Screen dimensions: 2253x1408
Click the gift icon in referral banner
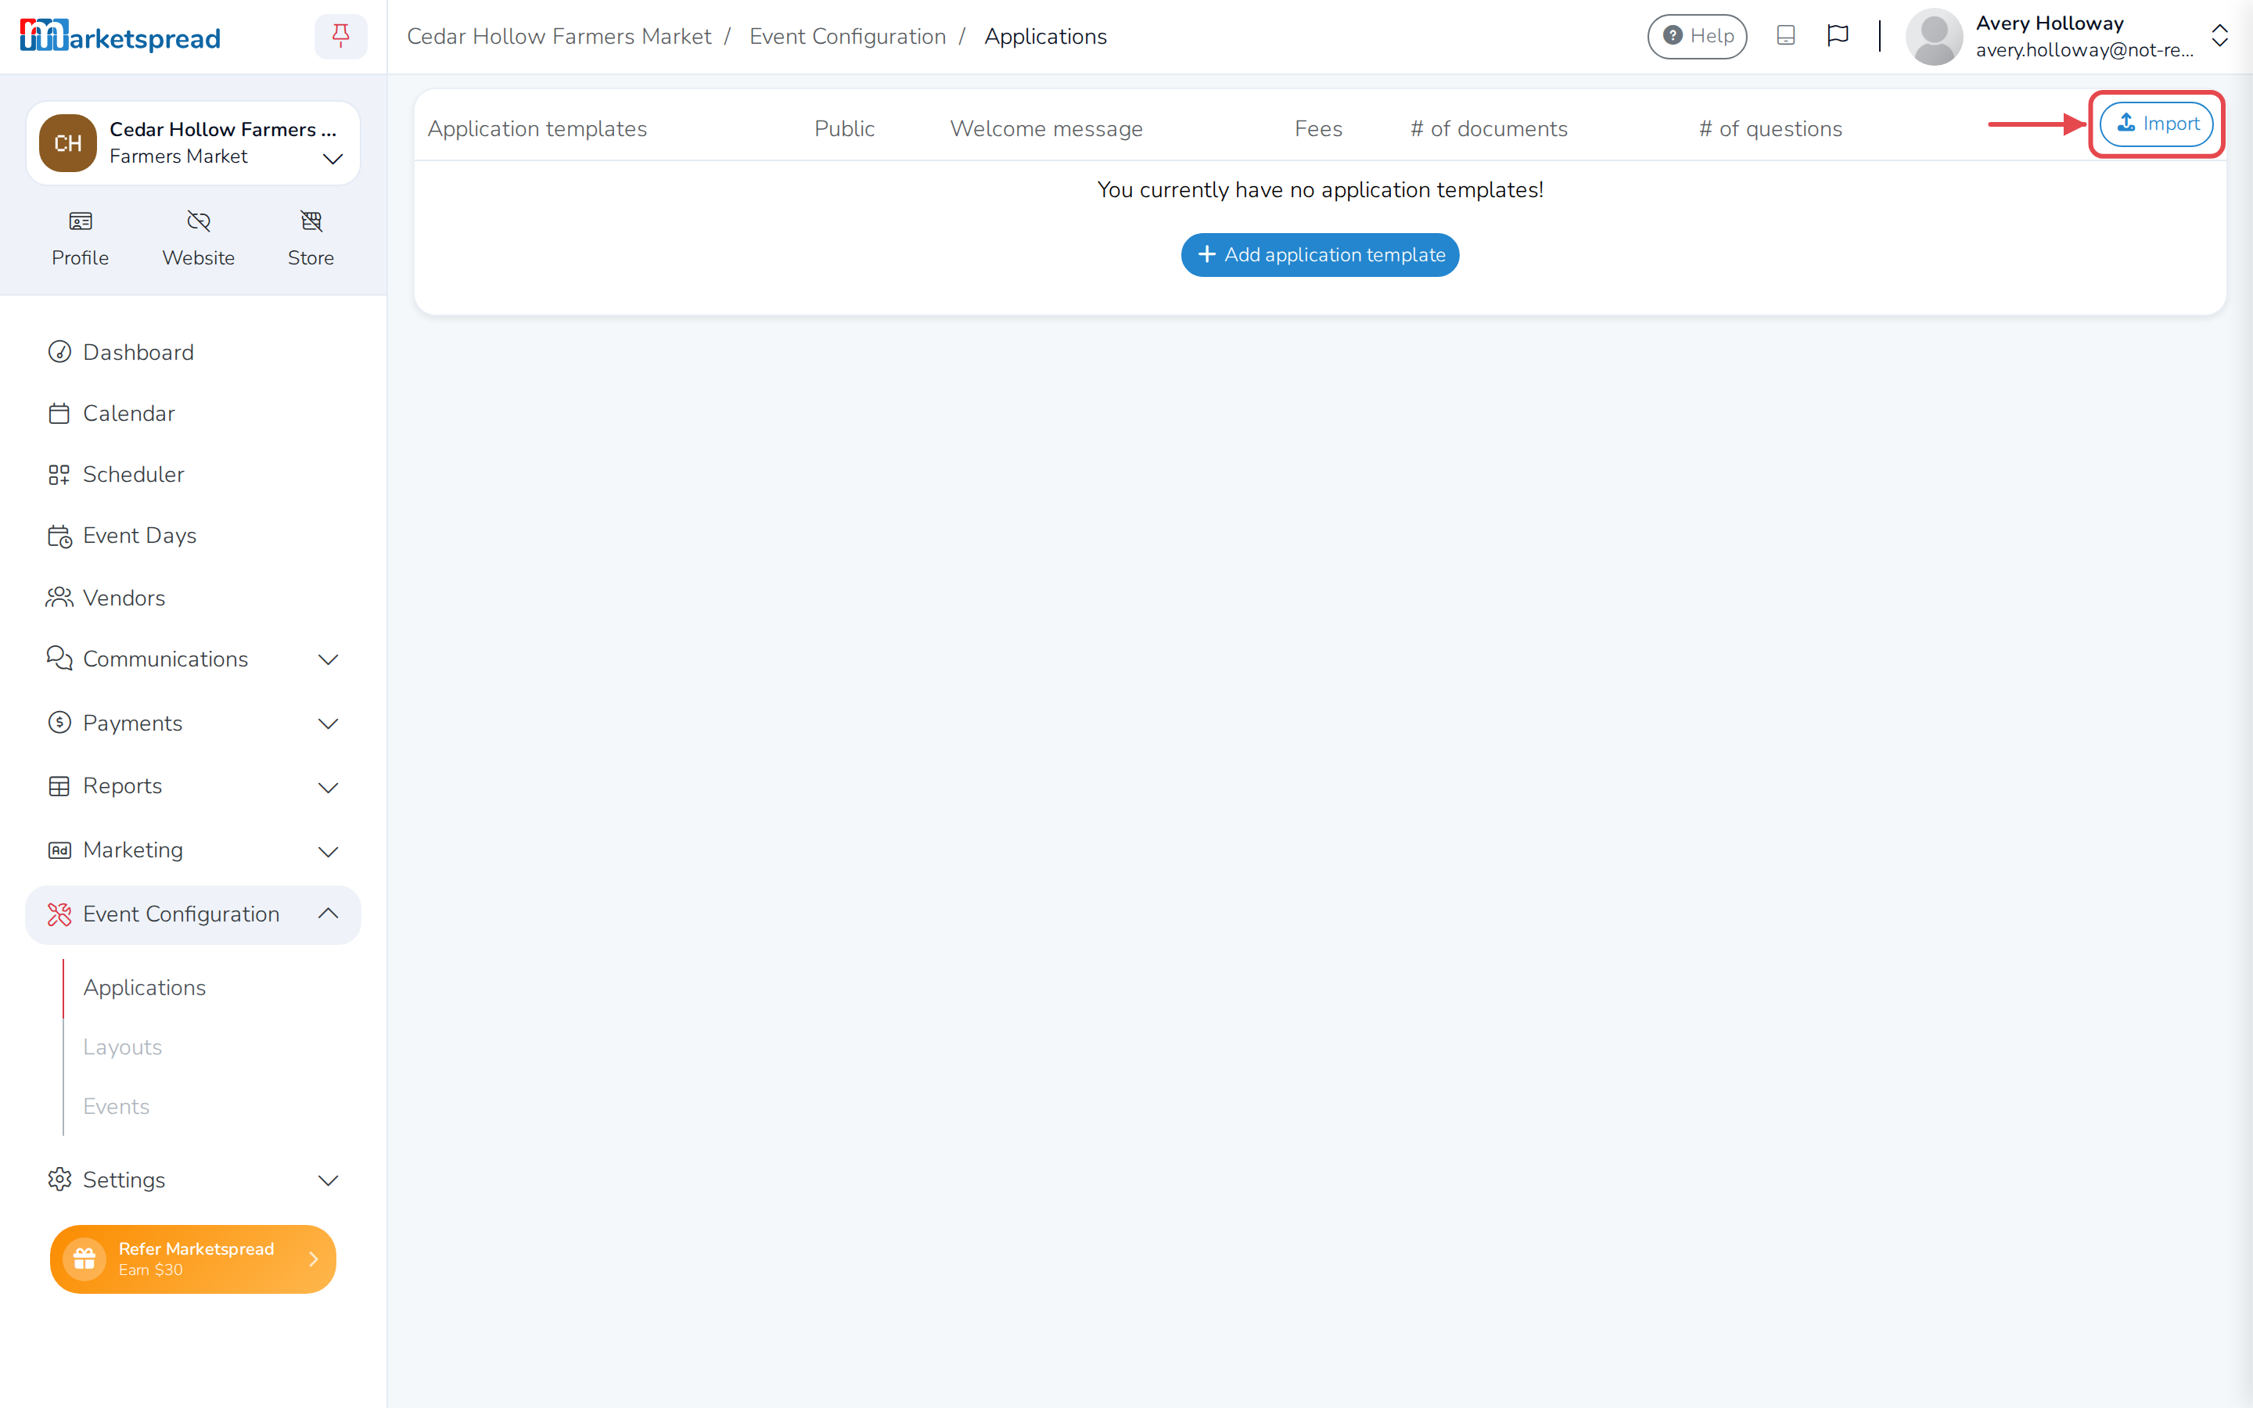pos(84,1259)
